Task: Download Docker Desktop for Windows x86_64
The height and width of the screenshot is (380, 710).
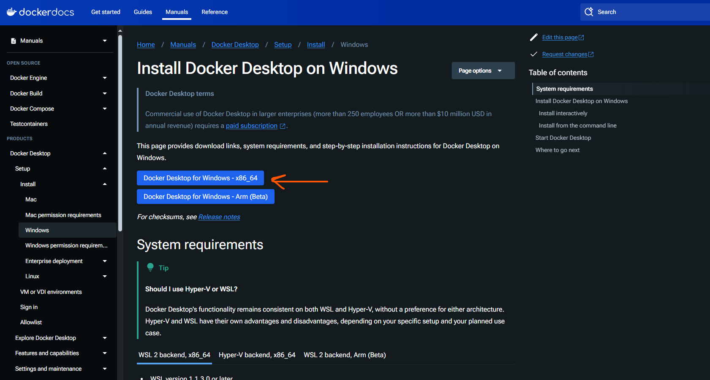Action: click(x=200, y=178)
